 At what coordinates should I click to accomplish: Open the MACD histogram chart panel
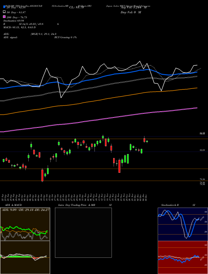point(25,257)
